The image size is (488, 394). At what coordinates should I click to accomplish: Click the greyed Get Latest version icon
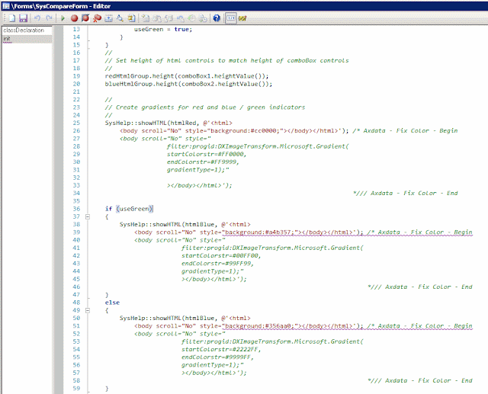coord(191,18)
